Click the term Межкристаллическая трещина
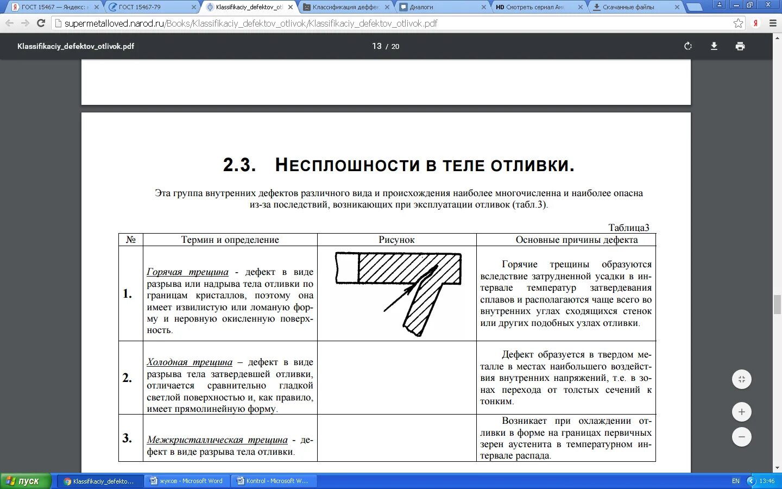 click(217, 440)
